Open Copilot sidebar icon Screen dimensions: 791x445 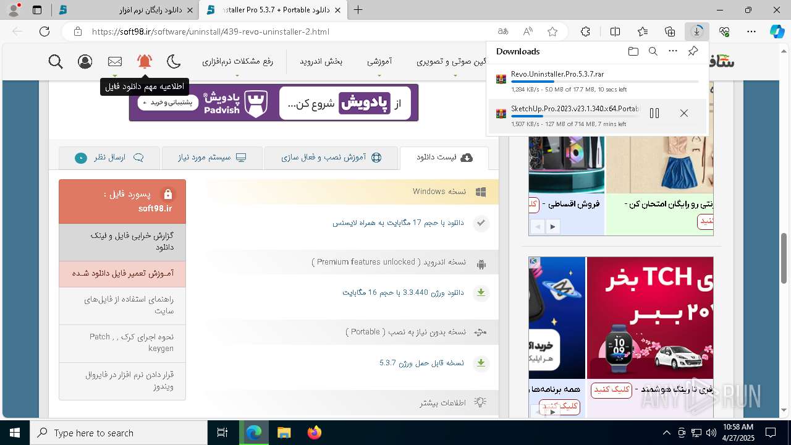click(x=777, y=32)
